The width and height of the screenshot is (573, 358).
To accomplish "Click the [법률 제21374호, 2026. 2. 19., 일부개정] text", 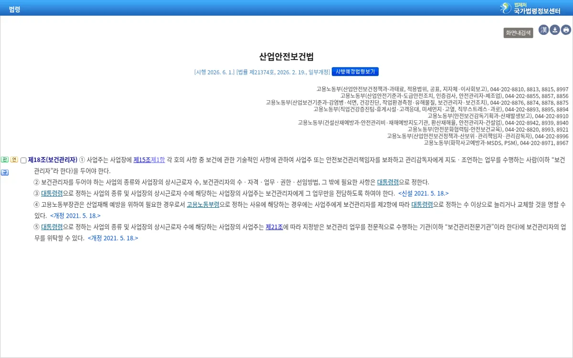I will 283,72.
